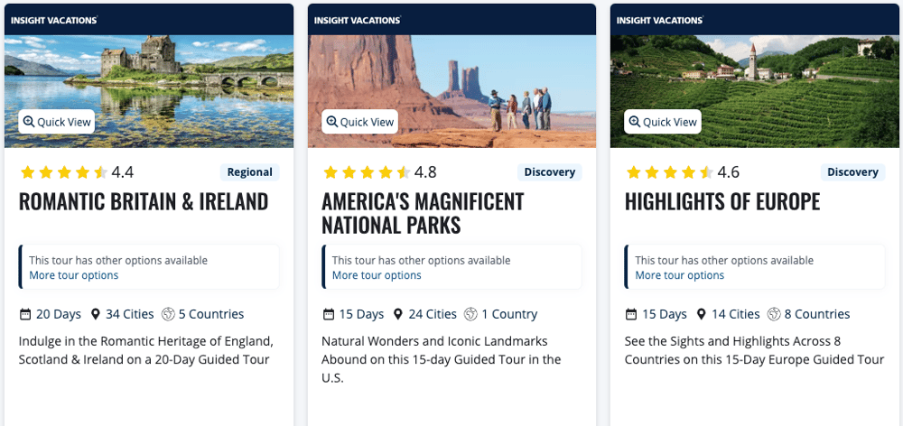Open the Highlights of Europe tour title
This screenshot has width=903, height=426.
coord(722,201)
